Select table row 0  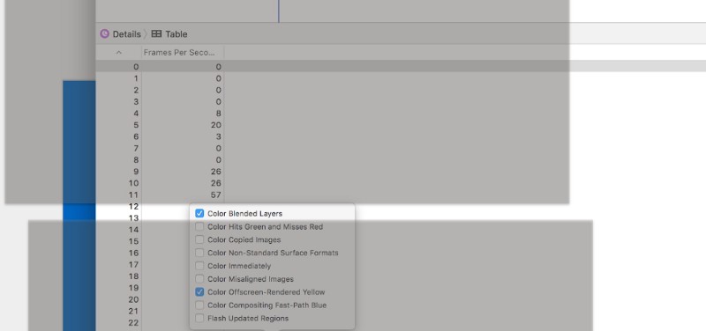(x=401, y=67)
